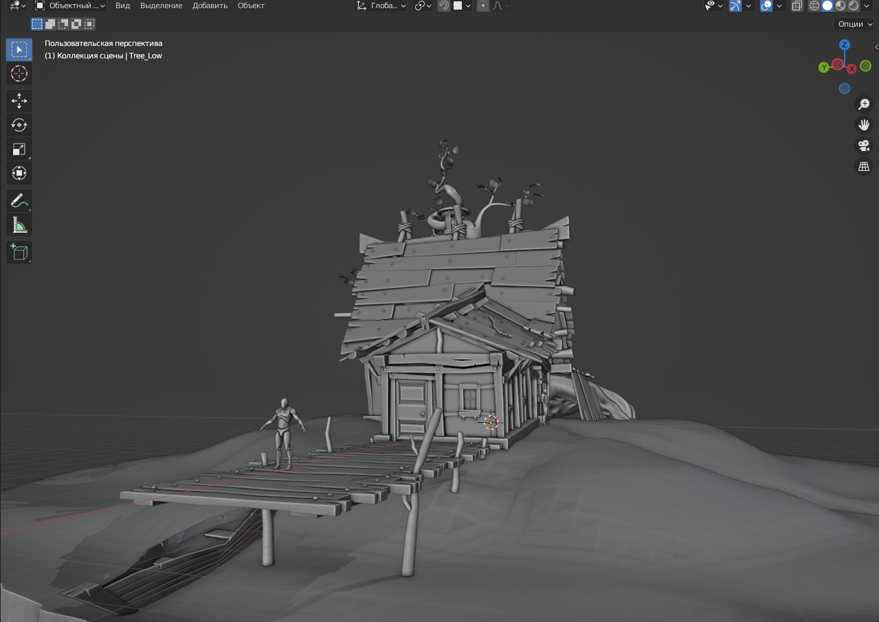Choose the Scale tool
Image resolution: width=879 pixels, height=622 pixels.
coord(19,149)
